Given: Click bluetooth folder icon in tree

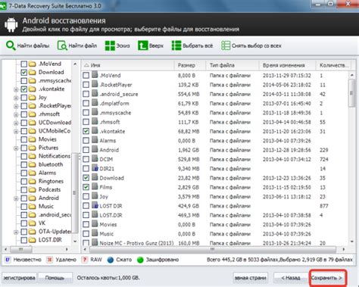Looking at the screenshot, I should (32, 164).
